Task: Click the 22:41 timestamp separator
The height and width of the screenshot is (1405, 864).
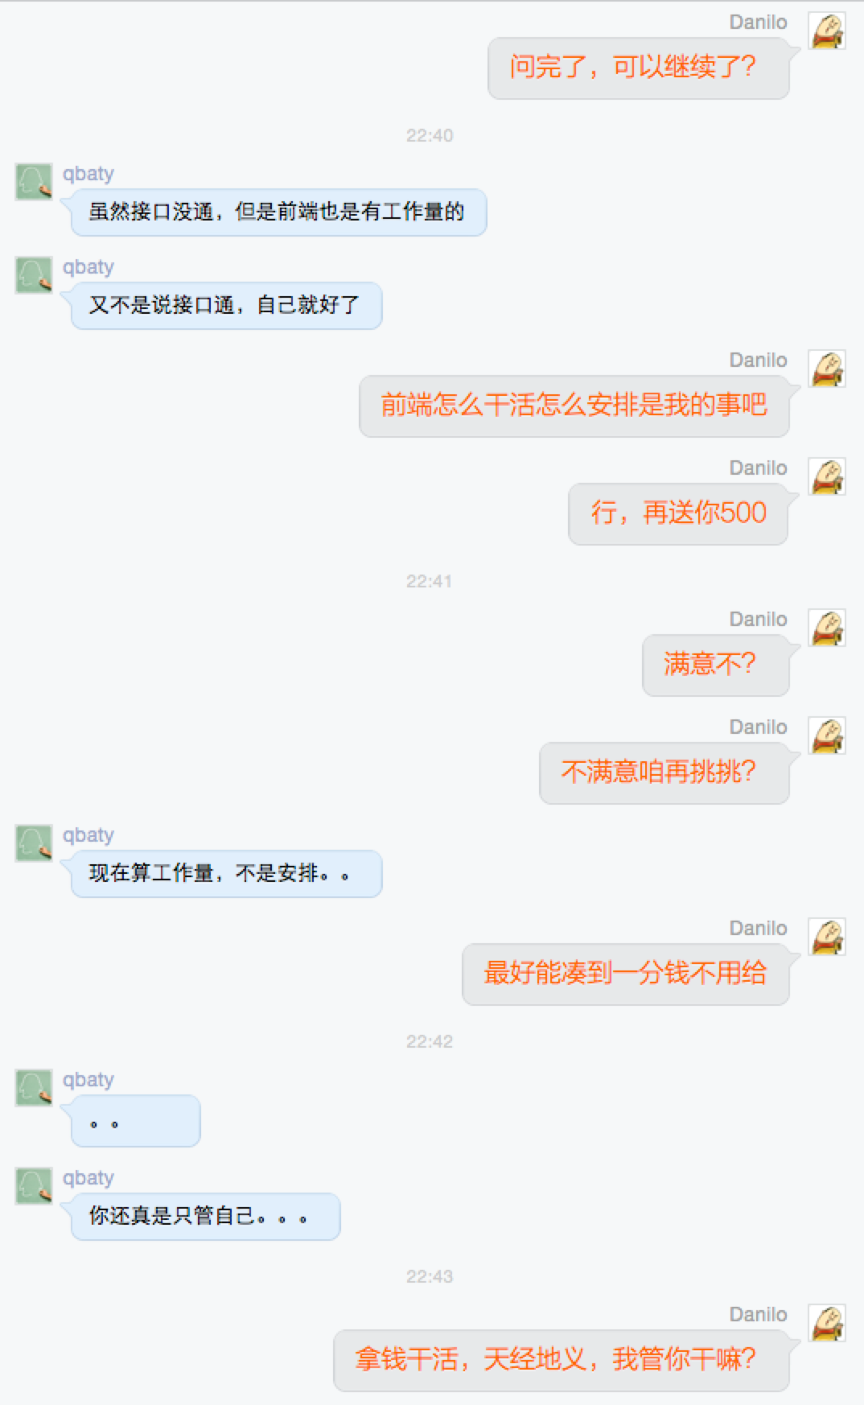Action: pyautogui.click(x=429, y=582)
